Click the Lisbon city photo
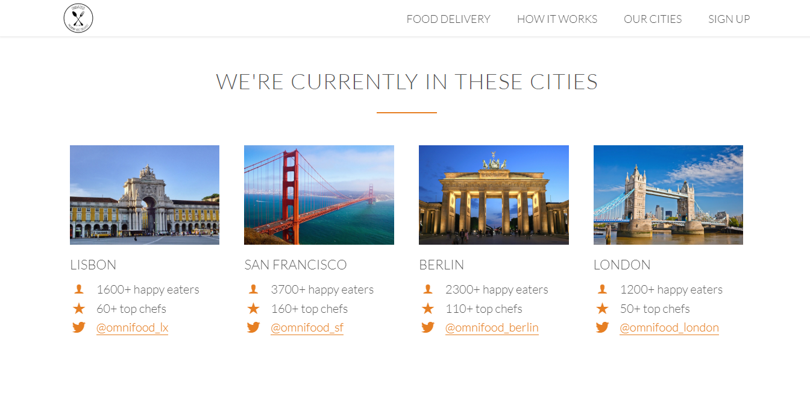810x393 pixels. [145, 195]
